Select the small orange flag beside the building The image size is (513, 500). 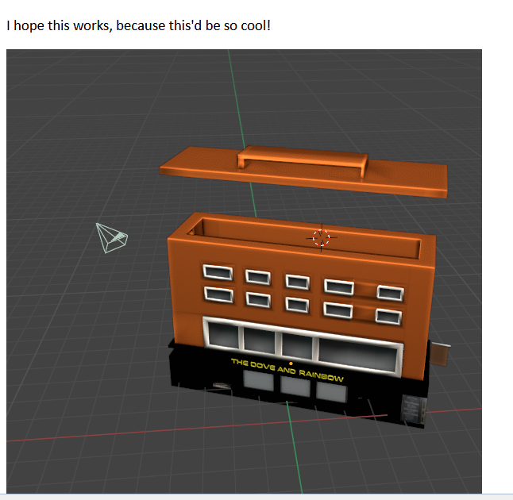(440, 354)
